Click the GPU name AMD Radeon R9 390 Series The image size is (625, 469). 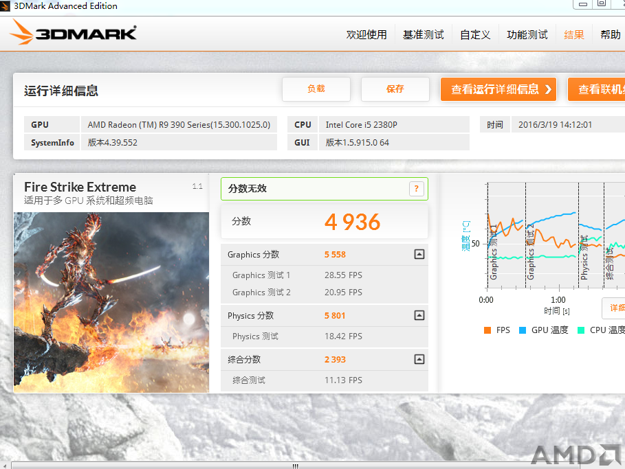click(x=179, y=124)
